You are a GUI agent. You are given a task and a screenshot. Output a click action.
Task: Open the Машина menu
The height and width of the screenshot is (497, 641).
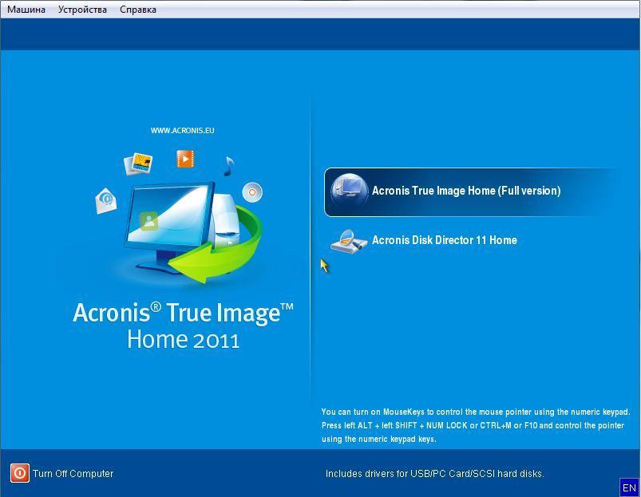tap(26, 10)
